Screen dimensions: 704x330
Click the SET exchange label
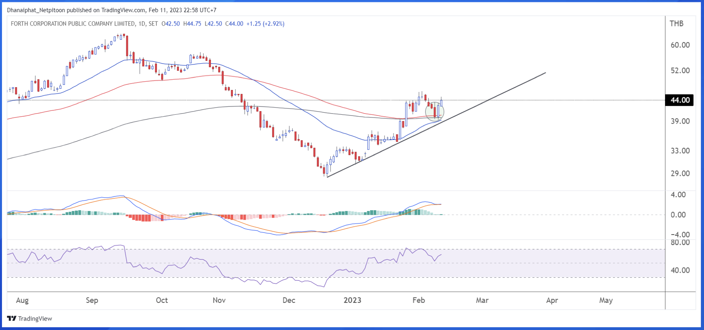(x=153, y=24)
